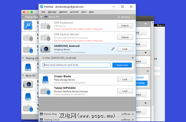Click the blue USB icon in Mac window
Image resolution: width=186 pixels, height=122 pixels.
(x=28, y=25)
